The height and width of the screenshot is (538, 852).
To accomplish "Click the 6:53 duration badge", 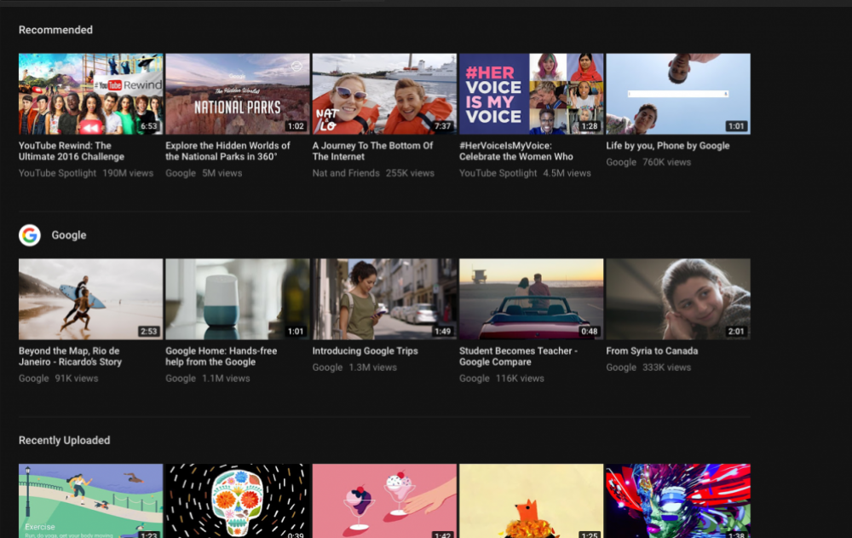I will (149, 126).
